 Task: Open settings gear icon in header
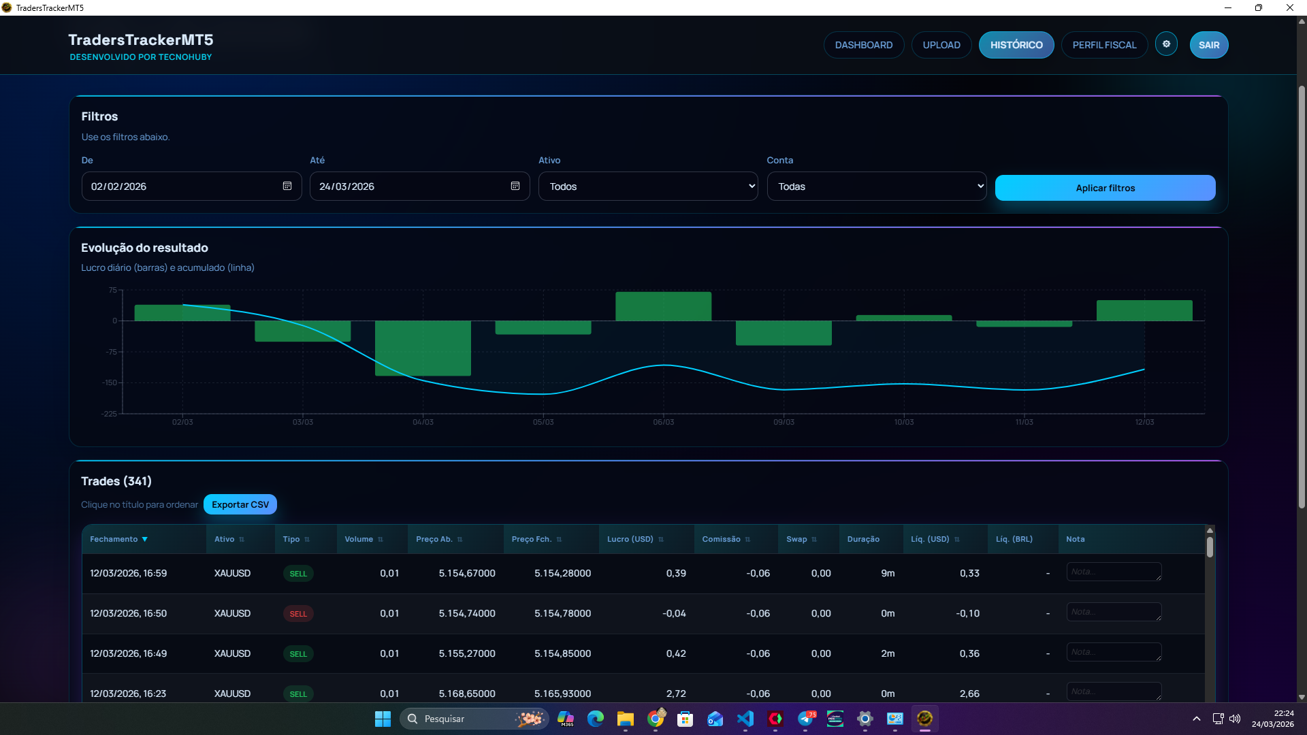(x=1166, y=44)
